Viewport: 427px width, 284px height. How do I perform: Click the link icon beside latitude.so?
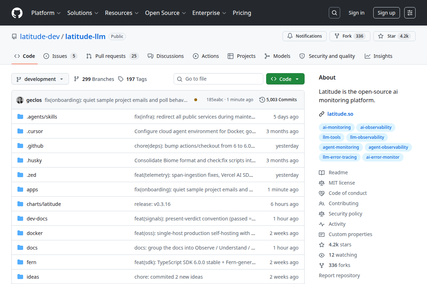click(x=322, y=114)
